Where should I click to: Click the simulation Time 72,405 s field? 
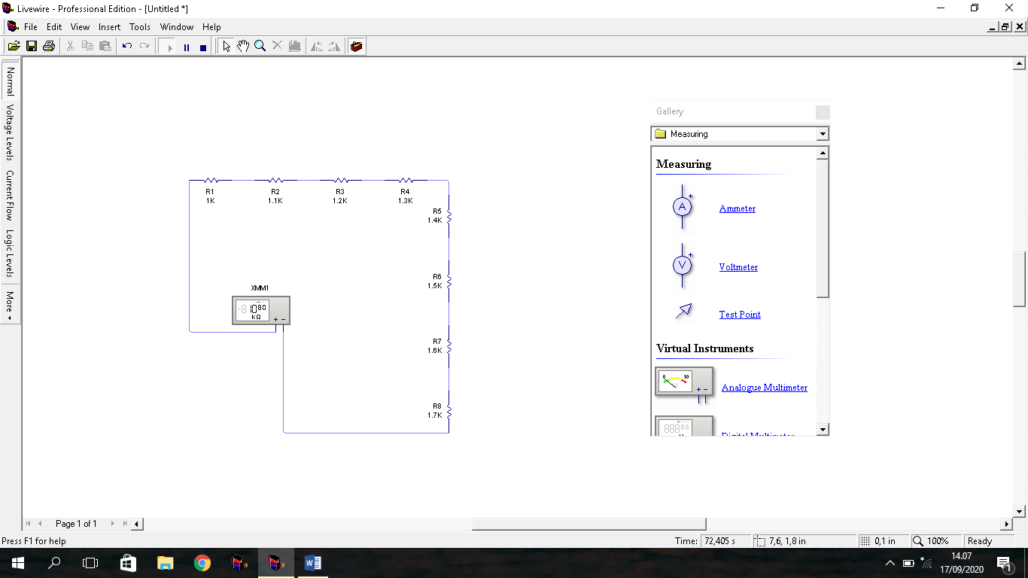(726, 541)
